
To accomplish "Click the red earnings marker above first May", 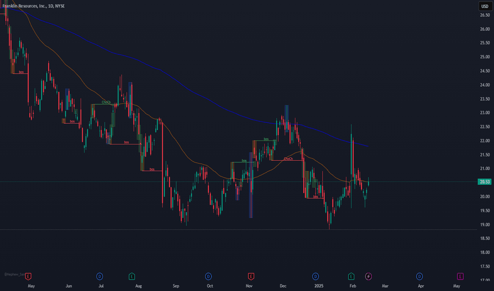I will [28, 277].
